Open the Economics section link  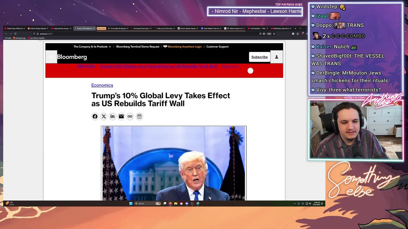(x=102, y=85)
